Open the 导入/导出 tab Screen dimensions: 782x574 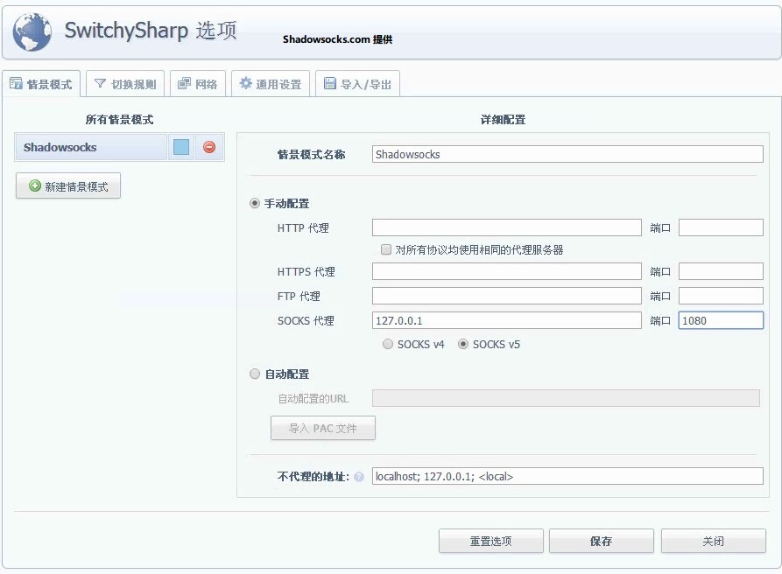(357, 84)
